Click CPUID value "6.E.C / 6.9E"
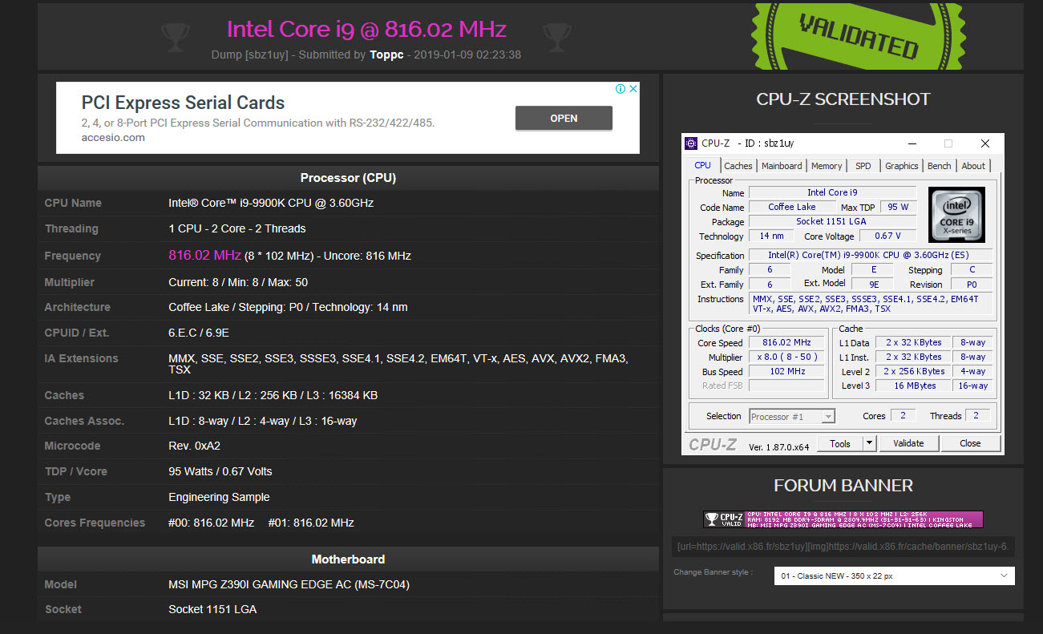Screen dimensions: 1043x634 click(x=200, y=333)
